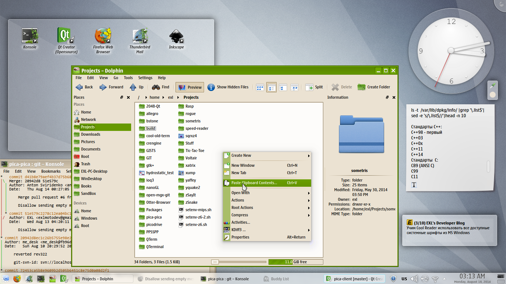Launch Inkscape from desktop icons
This screenshot has height=284, width=506.
[x=176, y=38]
